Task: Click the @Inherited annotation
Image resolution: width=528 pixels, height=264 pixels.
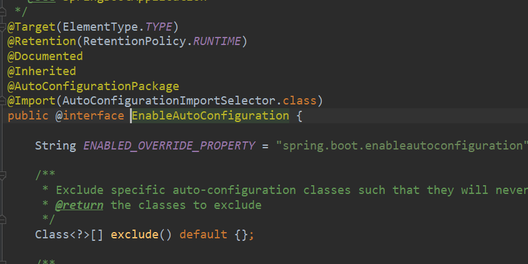Action: click(x=42, y=71)
